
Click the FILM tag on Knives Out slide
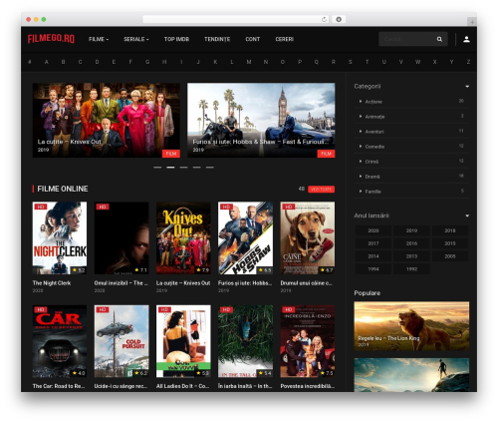click(171, 154)
